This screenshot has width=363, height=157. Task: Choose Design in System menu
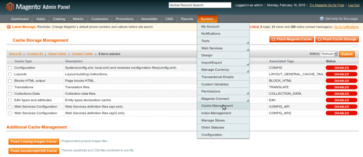pos(223,55)
